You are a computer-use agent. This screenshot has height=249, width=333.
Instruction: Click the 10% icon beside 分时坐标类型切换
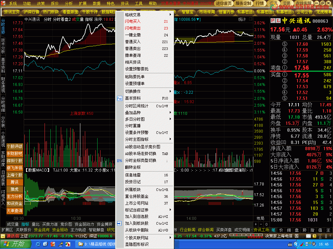119,161
